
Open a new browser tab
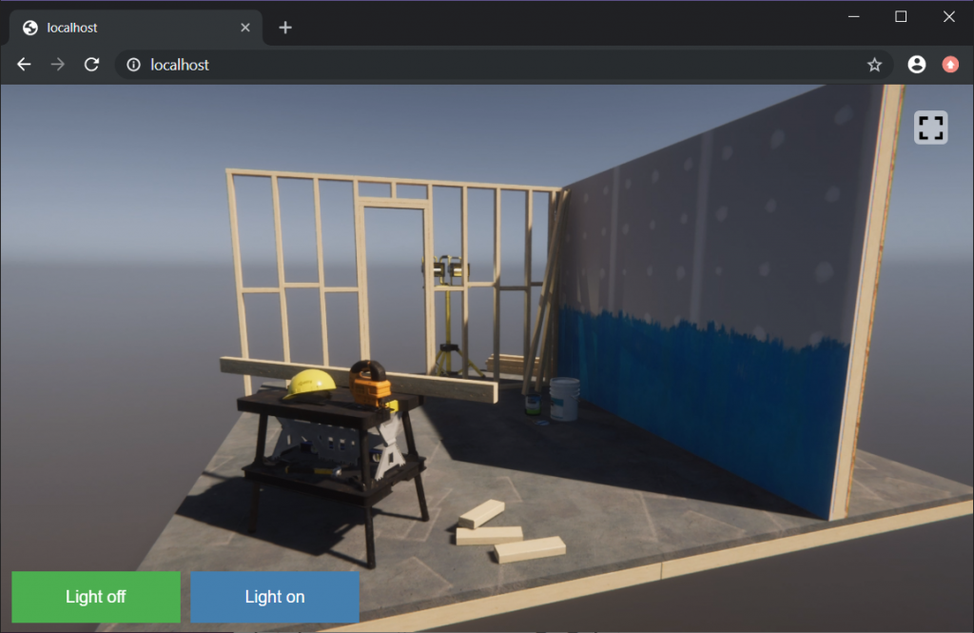[285, 28]
